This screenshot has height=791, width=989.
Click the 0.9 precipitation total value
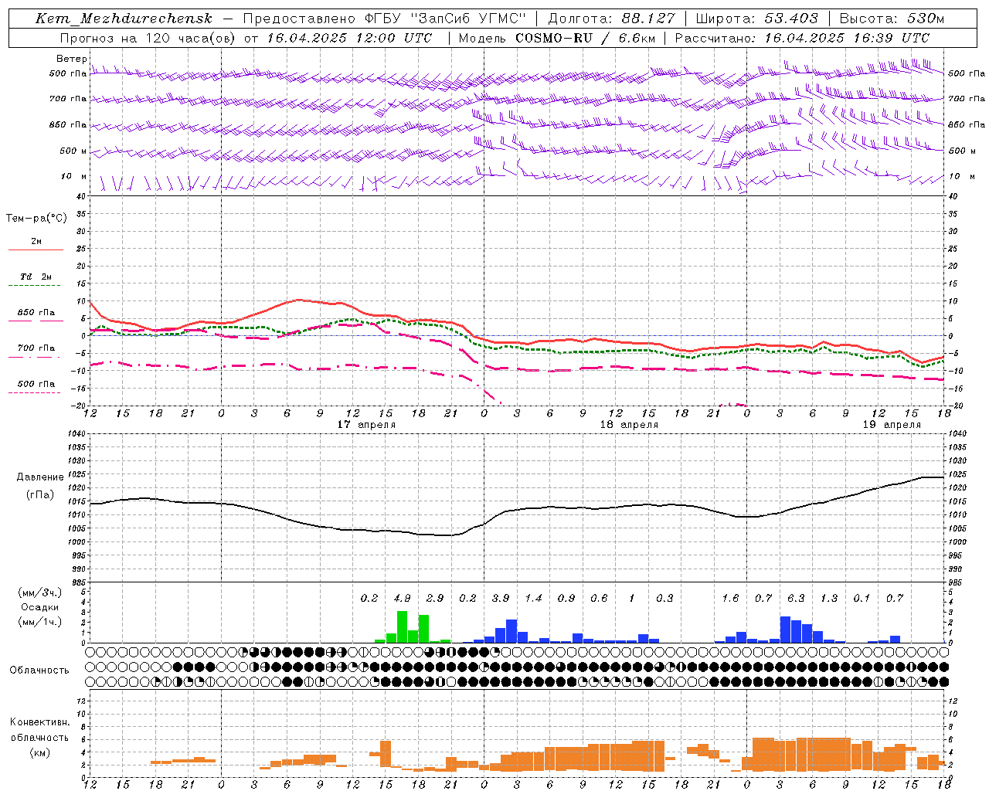566,598
